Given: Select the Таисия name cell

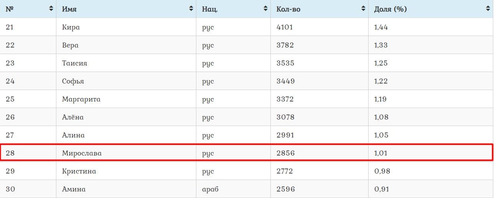Looking at the screenshot, I should tap(74, 63).
